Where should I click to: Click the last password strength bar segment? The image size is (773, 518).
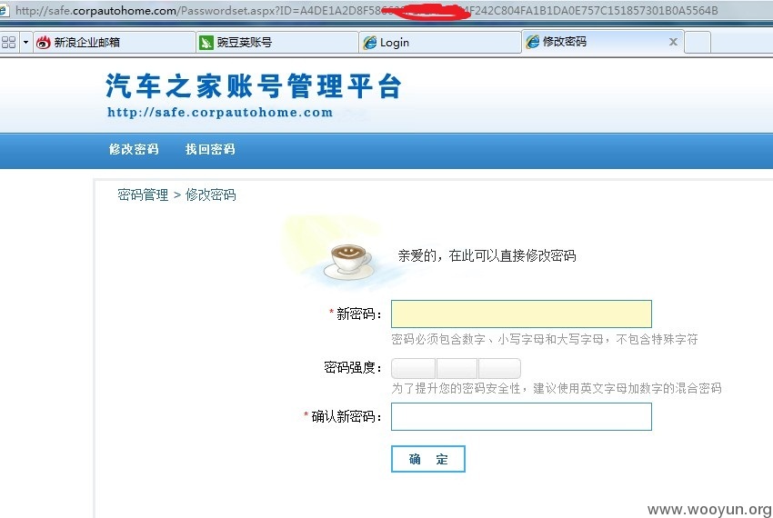pyautogui.click(x=499, y=368)
